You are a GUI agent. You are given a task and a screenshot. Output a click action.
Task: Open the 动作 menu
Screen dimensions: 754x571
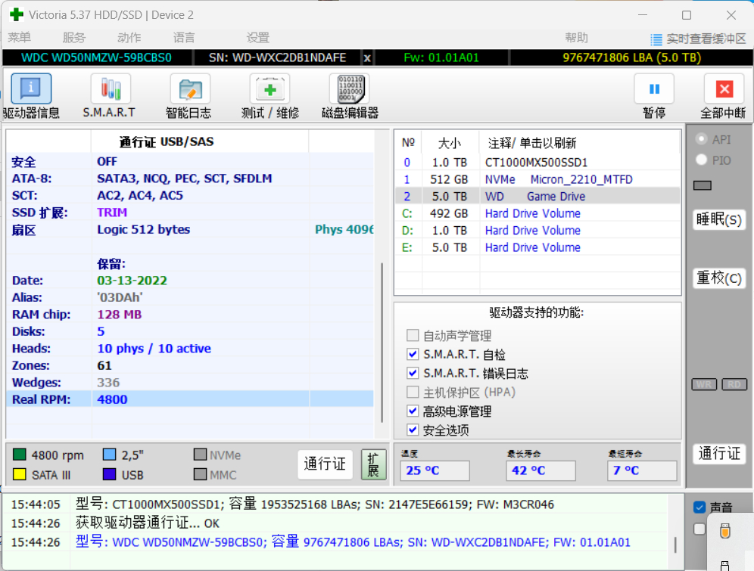pos(129,38)
